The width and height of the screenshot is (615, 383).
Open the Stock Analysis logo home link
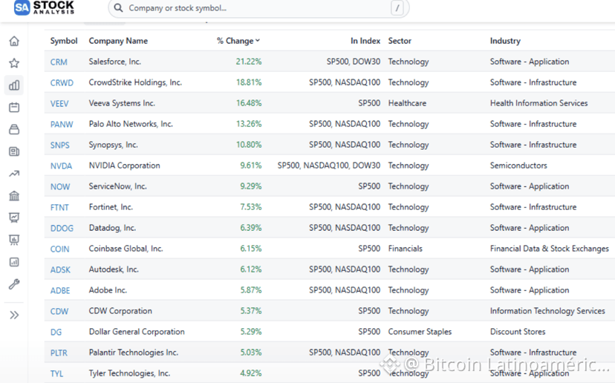coord(44,7)
